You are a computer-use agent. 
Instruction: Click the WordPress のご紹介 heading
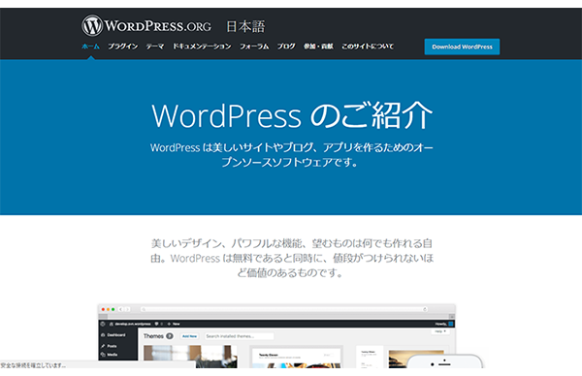(x=292, y=115)
